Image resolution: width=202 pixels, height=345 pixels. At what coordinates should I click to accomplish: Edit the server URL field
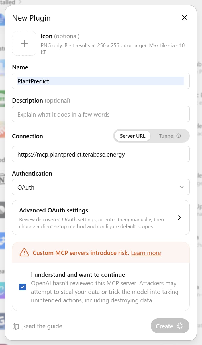click(x=101, y=154)
